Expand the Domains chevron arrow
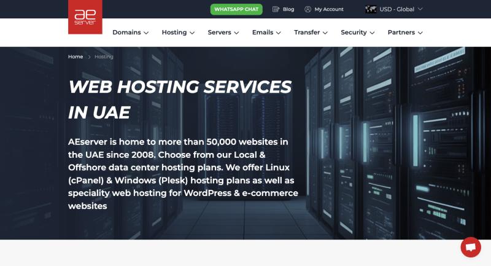This screenshot has width=491, height=266. tap(146, 33)
